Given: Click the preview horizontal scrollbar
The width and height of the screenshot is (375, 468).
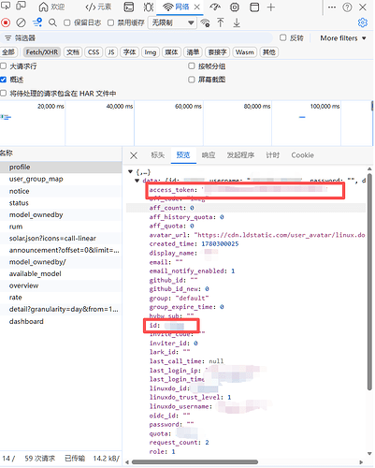Looking at the screenshot, I should pos(195,461).
